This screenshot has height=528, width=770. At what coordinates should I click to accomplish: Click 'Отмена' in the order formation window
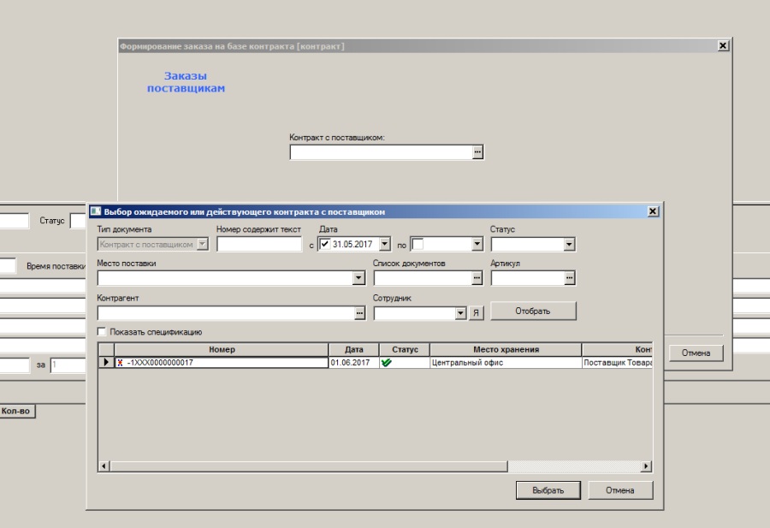[696, 353]
